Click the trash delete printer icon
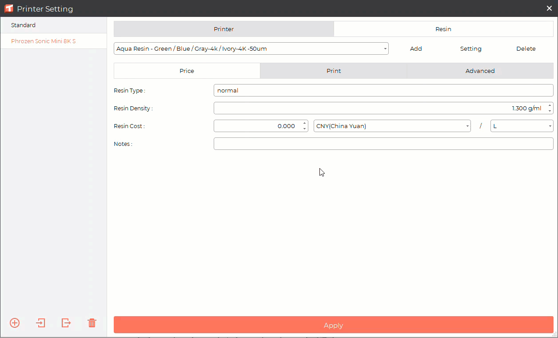558x338 pixels. point(92,323)
